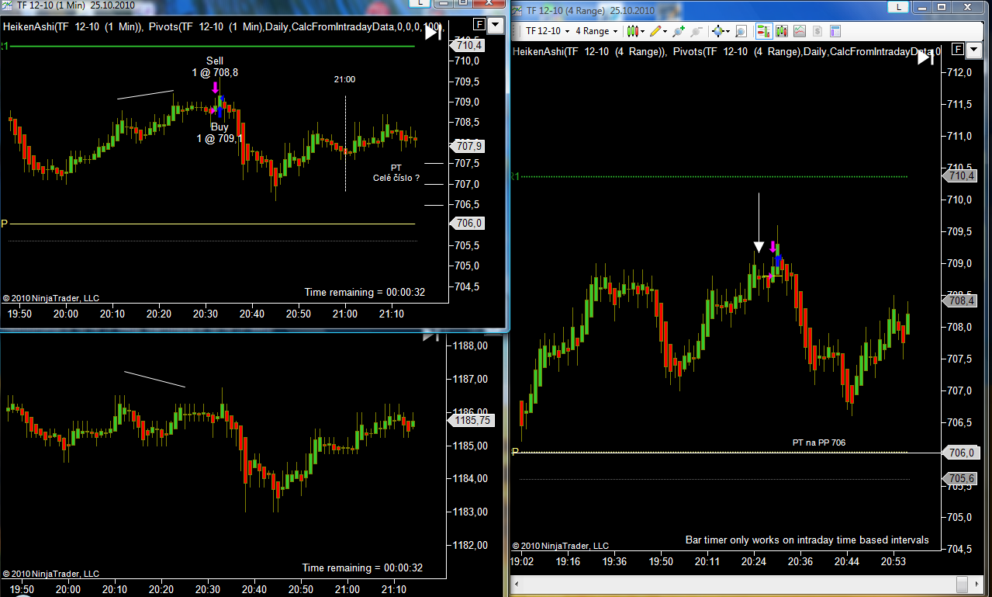Click zoom in icon with green plus
Screen dimensions: 992x597
tap(678, 31)
